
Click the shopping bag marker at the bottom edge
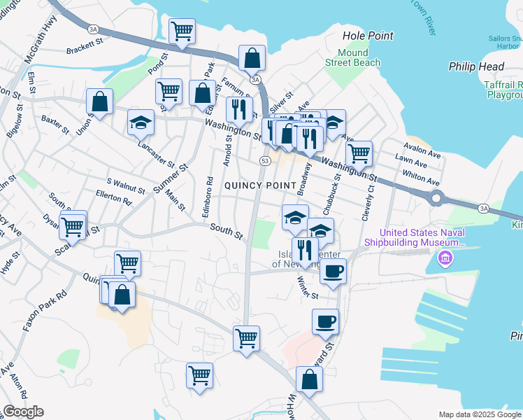[x=309, y=380]
